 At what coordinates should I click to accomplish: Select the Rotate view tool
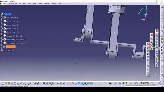pyautogui.click(x=67, y=83)
